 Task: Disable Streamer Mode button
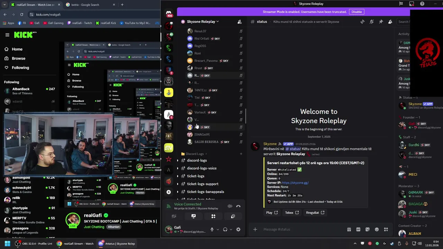pos(356,12)
